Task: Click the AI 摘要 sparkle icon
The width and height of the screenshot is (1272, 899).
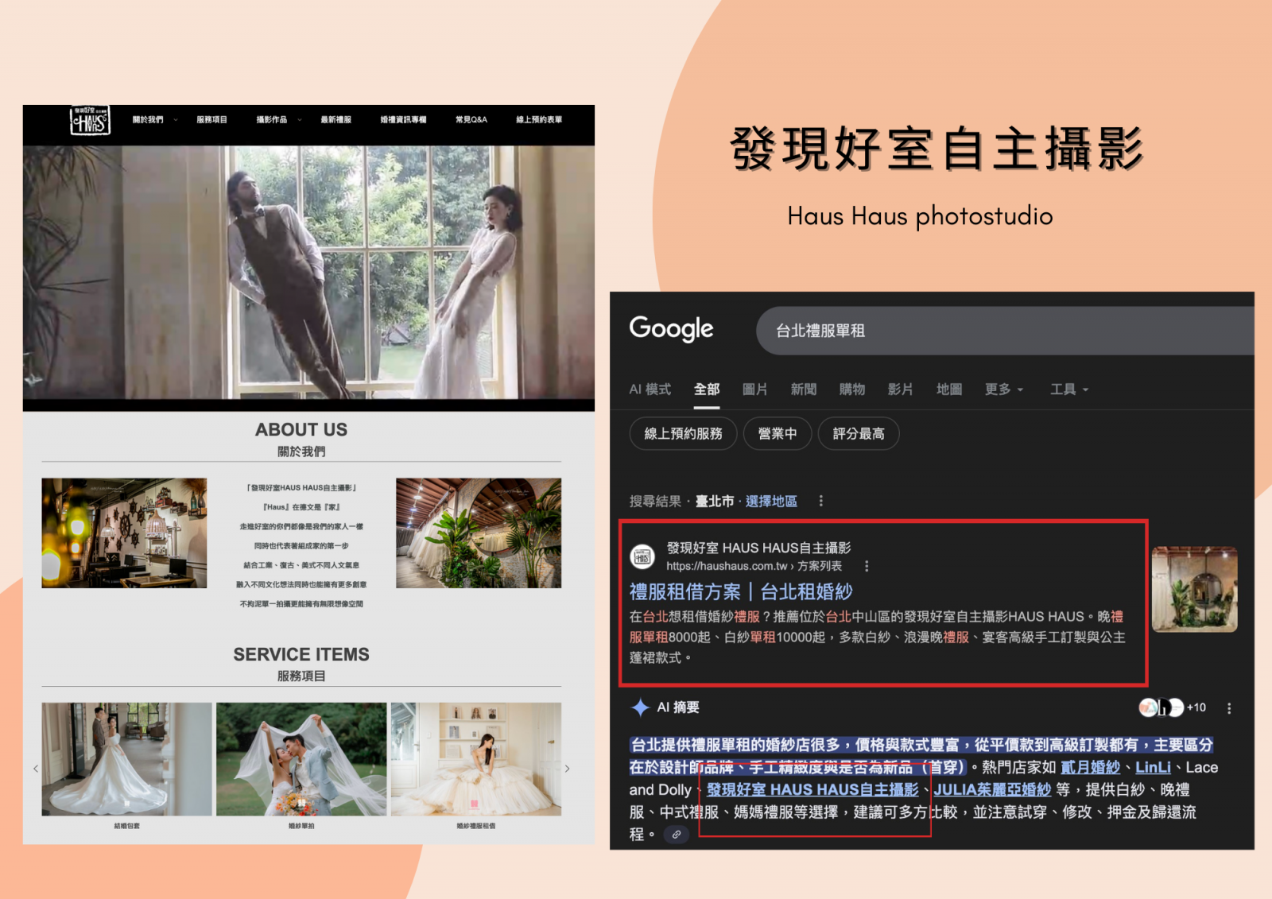Action: [640, 707]
